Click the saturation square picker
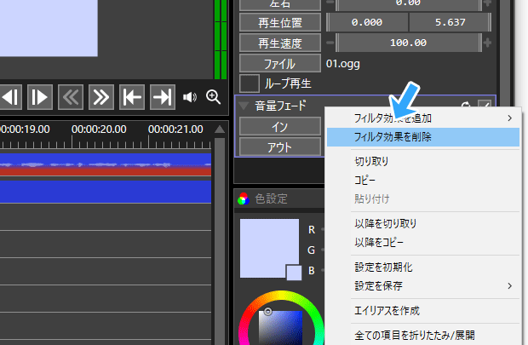This screenshot has width=528, height=345. (x=280, y=327)
